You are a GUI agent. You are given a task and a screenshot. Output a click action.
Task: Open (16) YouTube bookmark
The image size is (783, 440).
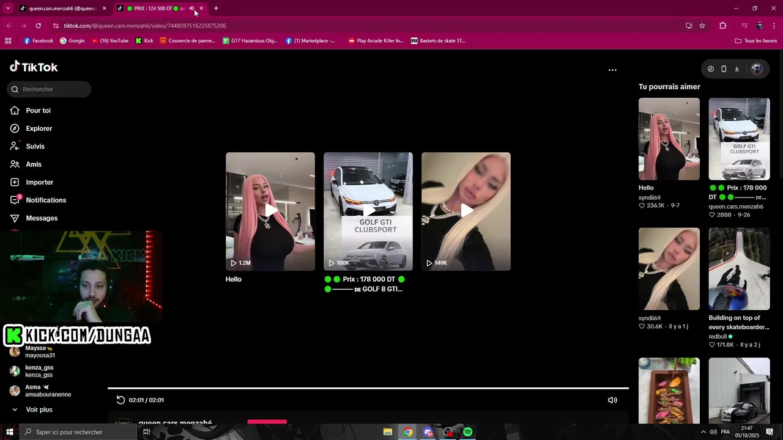tap(110, 41)
